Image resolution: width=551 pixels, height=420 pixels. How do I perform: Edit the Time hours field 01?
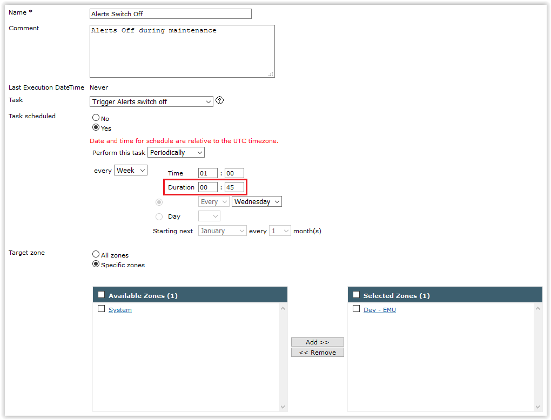coord(208,173)
